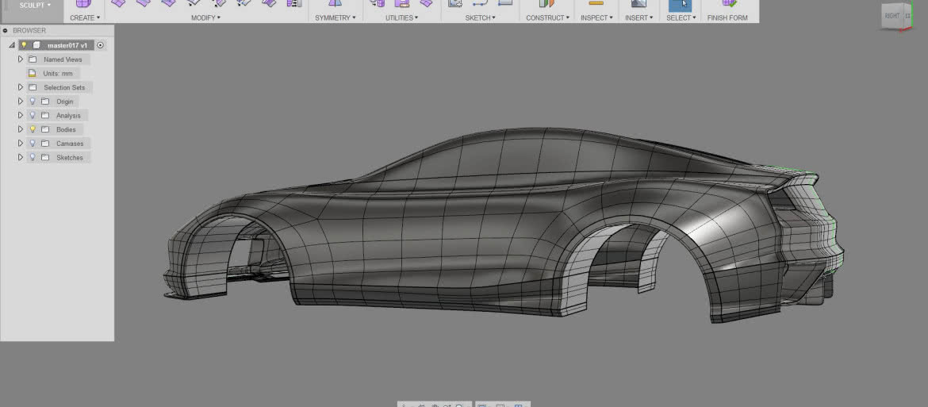Collapse the master017 v1 root node
Image resolution: width=928 pixels, height=407 pixels.
point(11,45)
